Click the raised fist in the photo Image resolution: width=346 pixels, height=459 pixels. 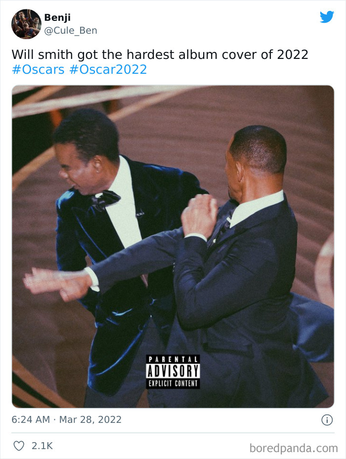tap(200, 215)
